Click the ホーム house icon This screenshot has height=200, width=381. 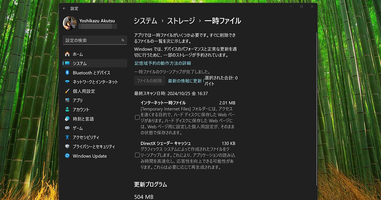tap(67, 54)
